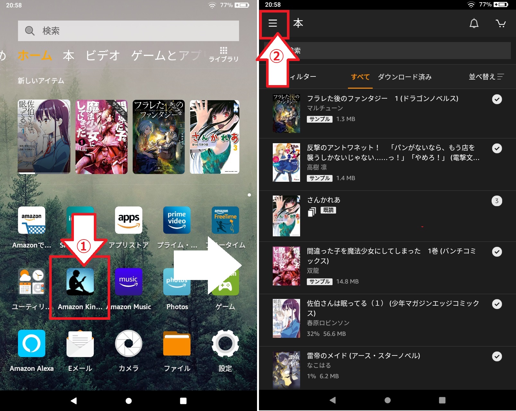516x411 pixels.
Task: Tap the back button in the navigation bar
Action: click(333, 400)
